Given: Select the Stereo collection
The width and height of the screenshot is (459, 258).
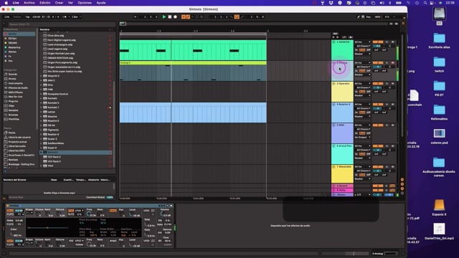Looking at the screenshot, I should [12, 52].
